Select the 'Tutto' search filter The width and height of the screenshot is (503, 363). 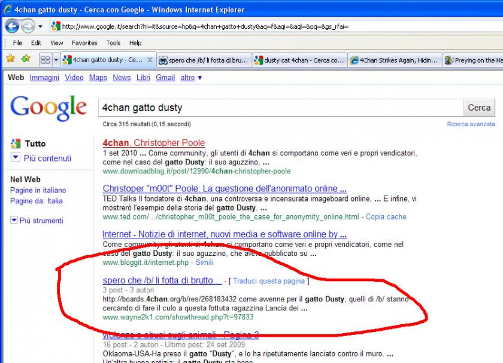click(35, 144)
